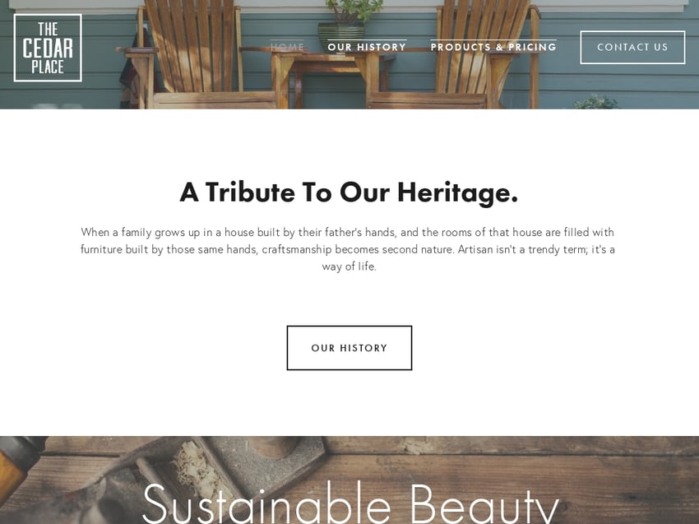
Task: Click the 'Sustainable Beauty' banner title
Action: 350,503
